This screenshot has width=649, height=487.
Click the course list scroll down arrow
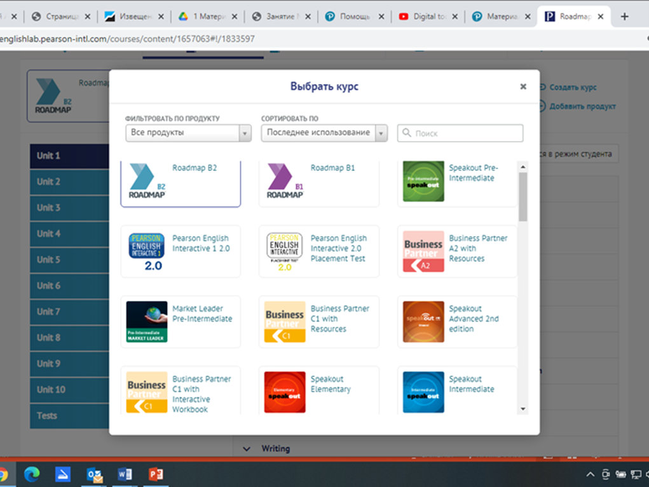click(523, 409)
